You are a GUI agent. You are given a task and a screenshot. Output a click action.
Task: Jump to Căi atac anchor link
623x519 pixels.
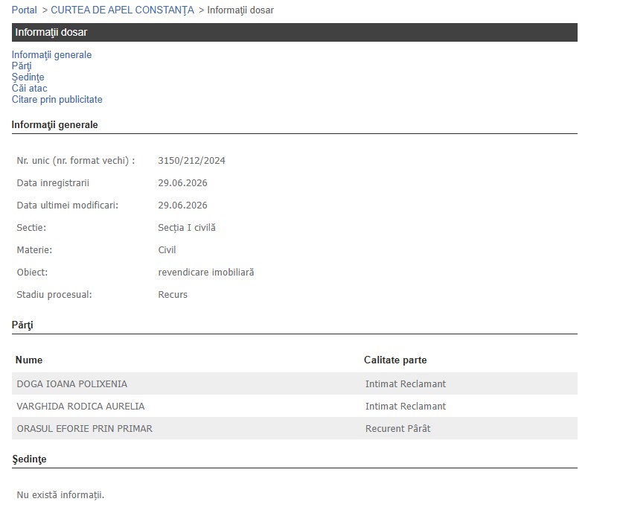[x=30, y=88]
